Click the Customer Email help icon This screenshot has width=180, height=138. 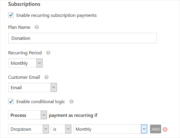(x=46, y=77)
